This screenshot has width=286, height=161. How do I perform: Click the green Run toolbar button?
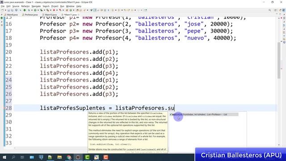pyautogui.click(x=35, y=10)
